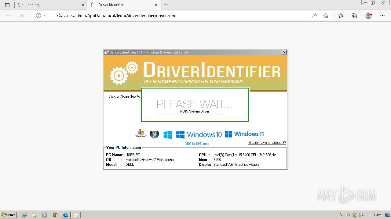Switch to DriverIdentifier taskbar item
391x219 pixels.
pos(76,215)
